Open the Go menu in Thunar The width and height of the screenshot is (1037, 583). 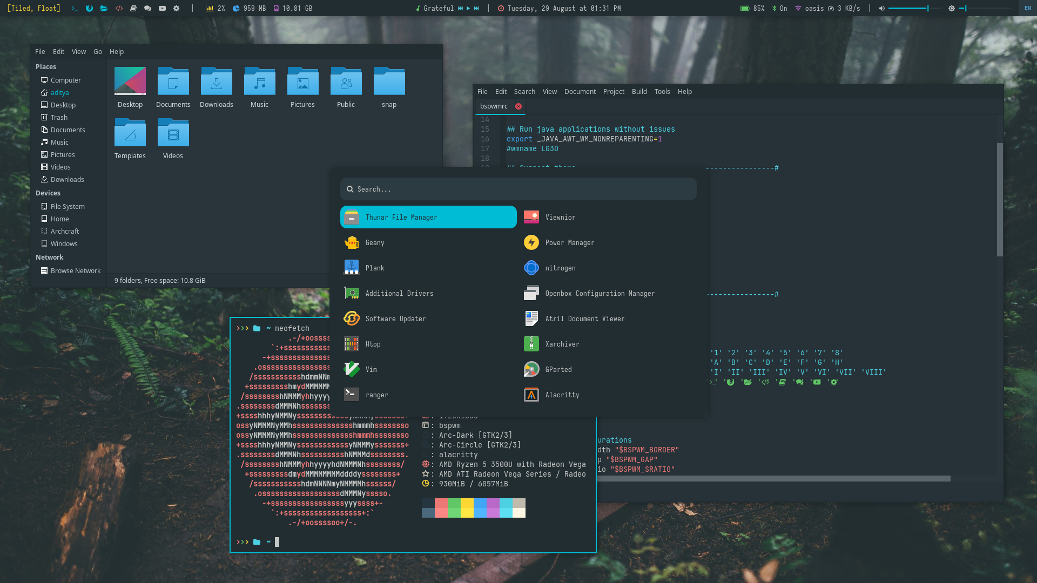tap(97, 52)
